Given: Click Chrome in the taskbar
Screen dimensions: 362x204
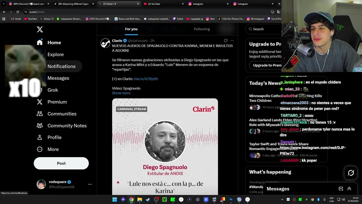Looking at the screenshot, I should (131, 199).
